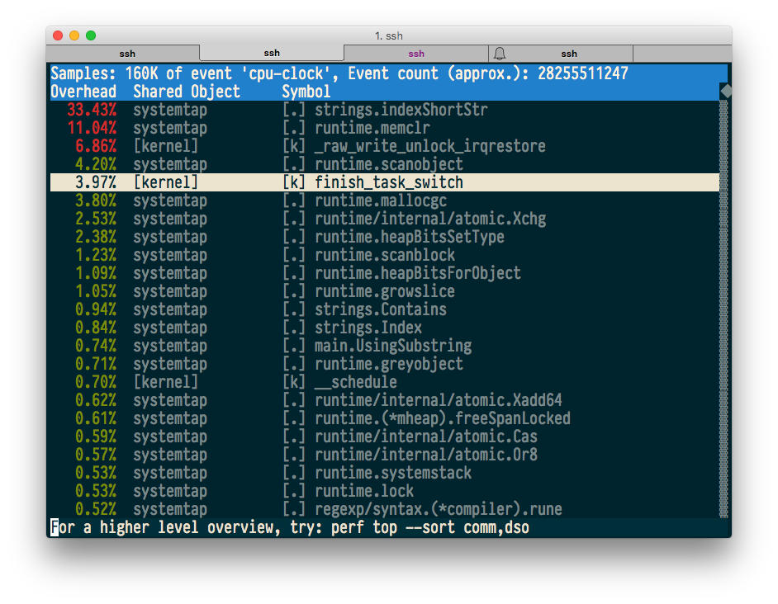Click the 6.86% overhead value
The height and width of the screenshot is (604, 778).
(96, 146)
